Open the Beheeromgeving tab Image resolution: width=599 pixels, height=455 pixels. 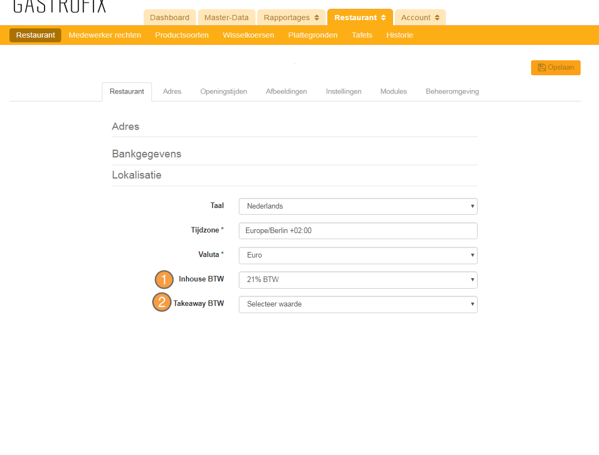[x=452, y=91]
